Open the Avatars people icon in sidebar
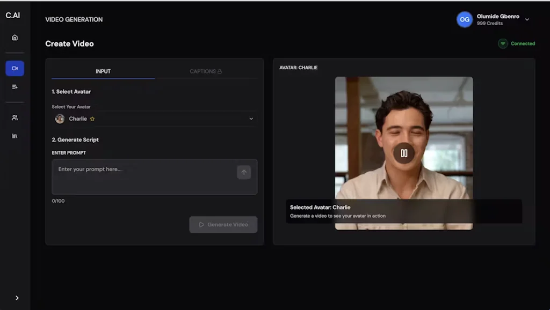Image resolution: width=550 pixels, height=310 pixels. (15, 117)
